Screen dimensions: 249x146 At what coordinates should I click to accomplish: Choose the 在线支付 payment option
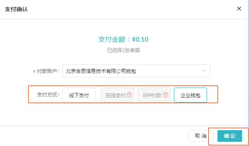point(117,95)
